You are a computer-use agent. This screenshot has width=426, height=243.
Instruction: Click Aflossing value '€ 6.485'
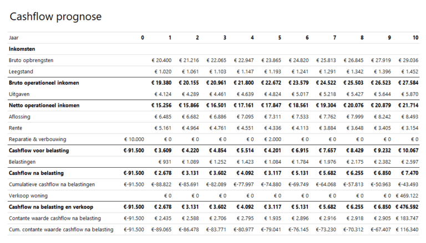[x=163, y=117]
